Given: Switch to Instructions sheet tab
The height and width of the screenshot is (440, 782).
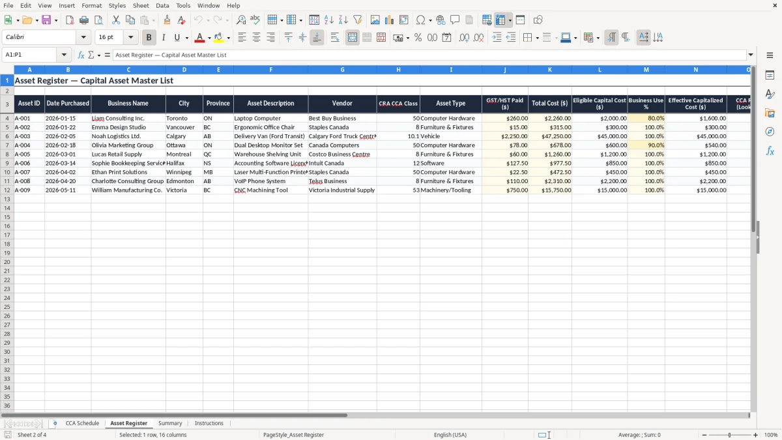Looking at the screenshot, I should coord(209,423).
